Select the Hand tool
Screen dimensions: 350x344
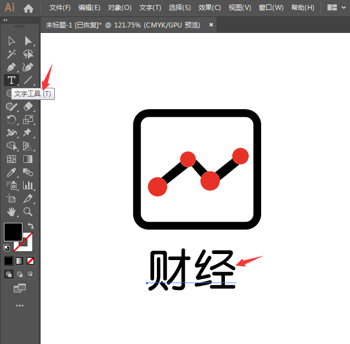coord(12,212)
